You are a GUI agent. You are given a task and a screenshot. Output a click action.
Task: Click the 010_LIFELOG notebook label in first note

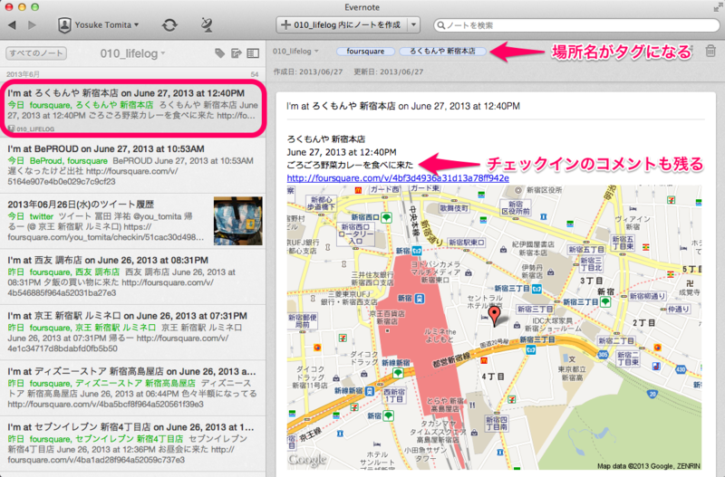(x=32, y=129)
